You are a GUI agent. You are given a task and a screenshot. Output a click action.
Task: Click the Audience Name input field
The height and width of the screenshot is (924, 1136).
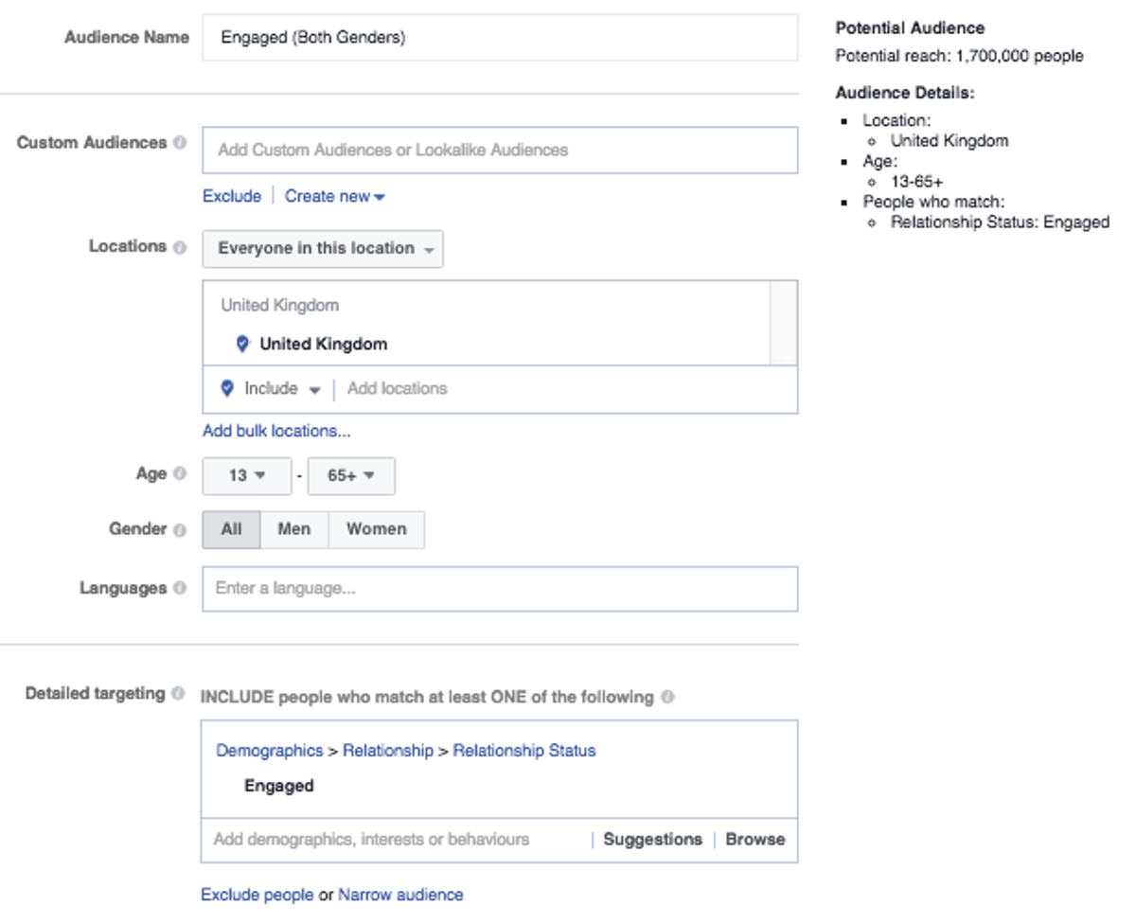(x=500, y=38)
